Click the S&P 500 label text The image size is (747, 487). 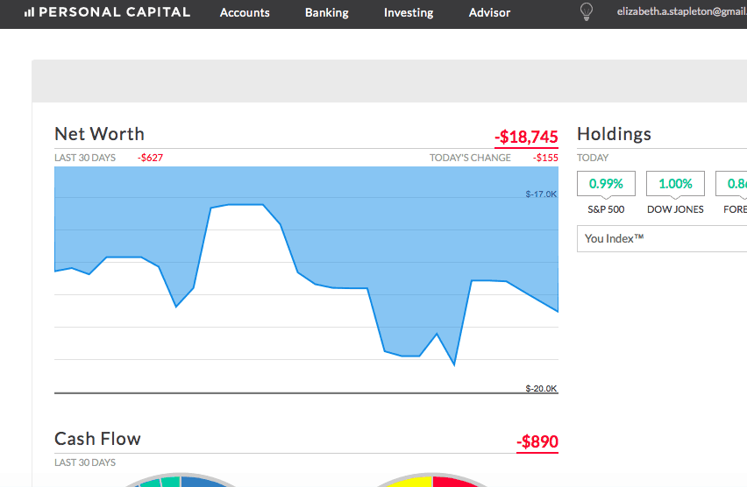(x=606, y=209)
